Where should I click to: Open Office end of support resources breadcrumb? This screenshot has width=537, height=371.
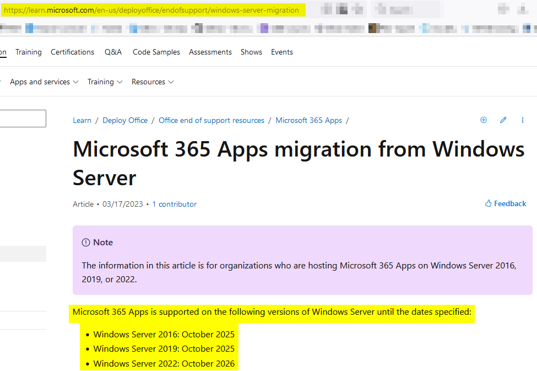[x=211, y=120]
